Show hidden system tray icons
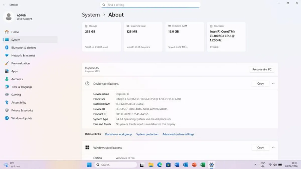Image resolution: width=301 pixels, height=169 pixels. (x=255, y=165)
